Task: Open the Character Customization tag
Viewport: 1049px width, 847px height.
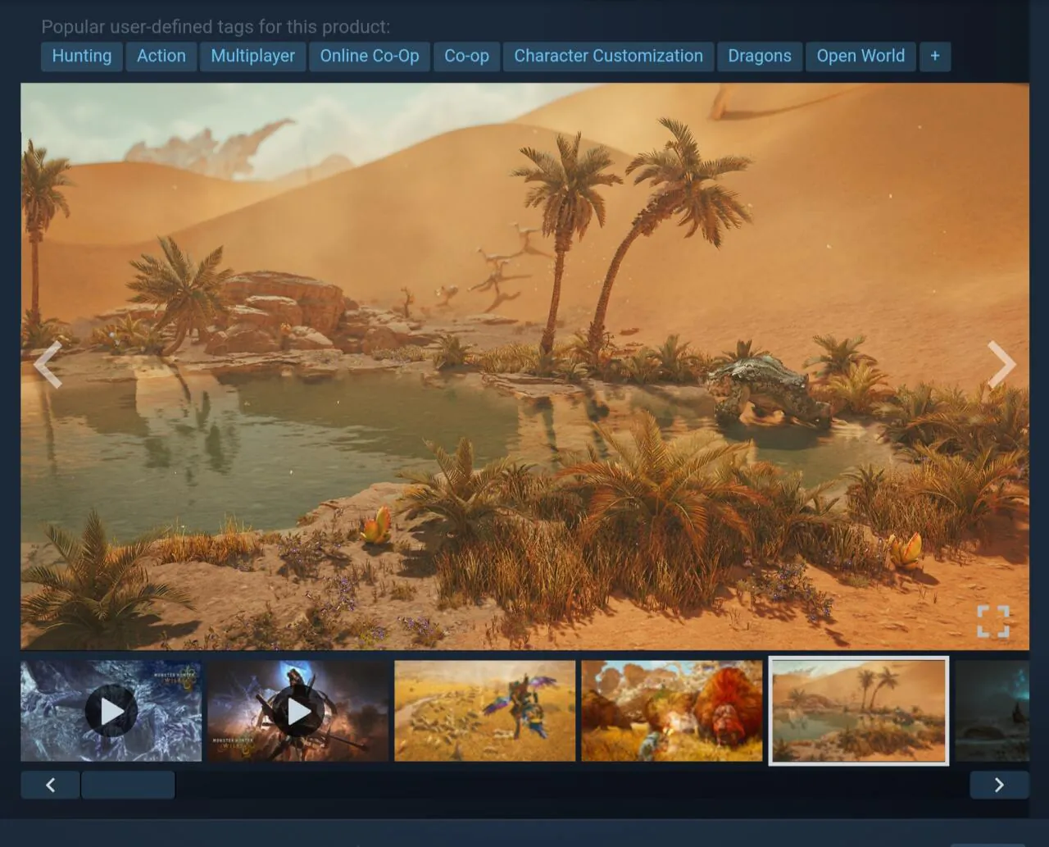Action: tap(608, 57)
